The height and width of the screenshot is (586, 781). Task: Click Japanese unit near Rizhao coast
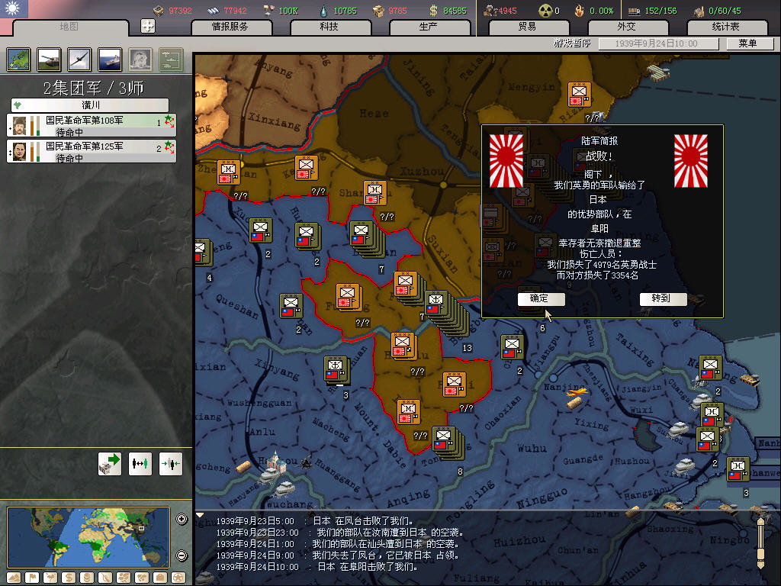coord(580,95)
